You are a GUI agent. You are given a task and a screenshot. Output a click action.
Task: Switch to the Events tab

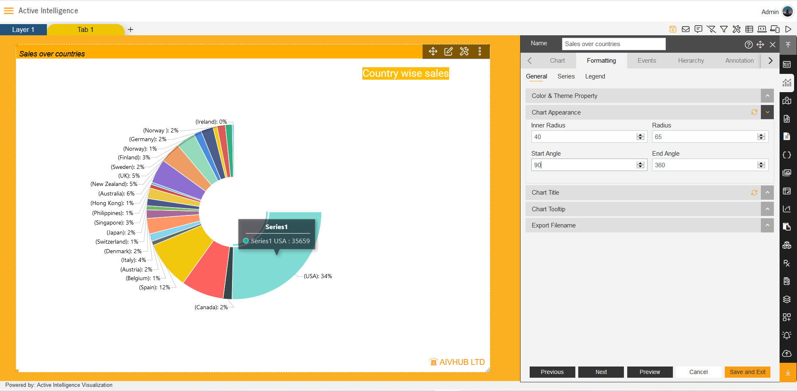coord(647,61)
